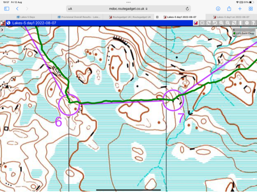This screenshot has width=257, height=192.
Task: Open the multitasking dots menu at top
Action: 128,2
